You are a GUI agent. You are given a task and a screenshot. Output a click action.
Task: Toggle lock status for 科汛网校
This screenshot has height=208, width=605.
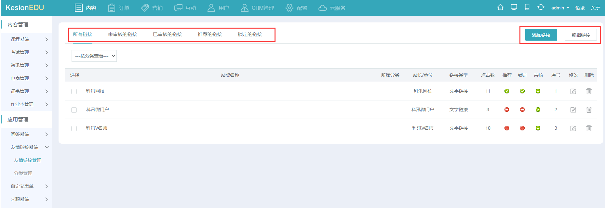coord(522,91)
